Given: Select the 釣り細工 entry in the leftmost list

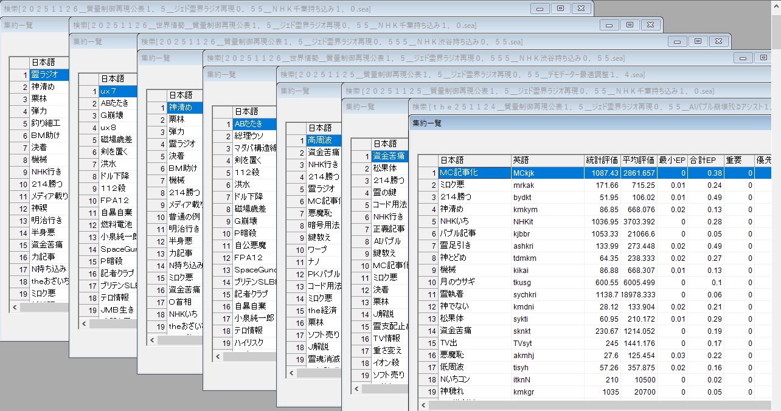Looking at the screenshot, I should (x=48, y=123).
